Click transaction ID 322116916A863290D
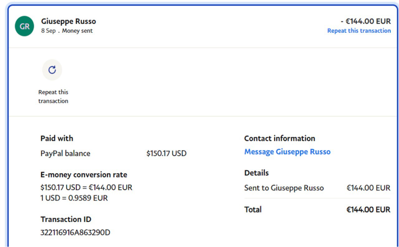Viewport: 399px width, 247px height. [75, 232]
